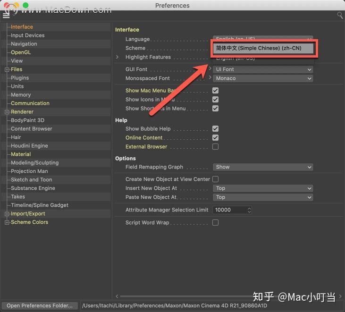Select 简体中文 (Simple Chinese) language option
The height and width of the screenshot is (312, 345).
coord(263,48)
